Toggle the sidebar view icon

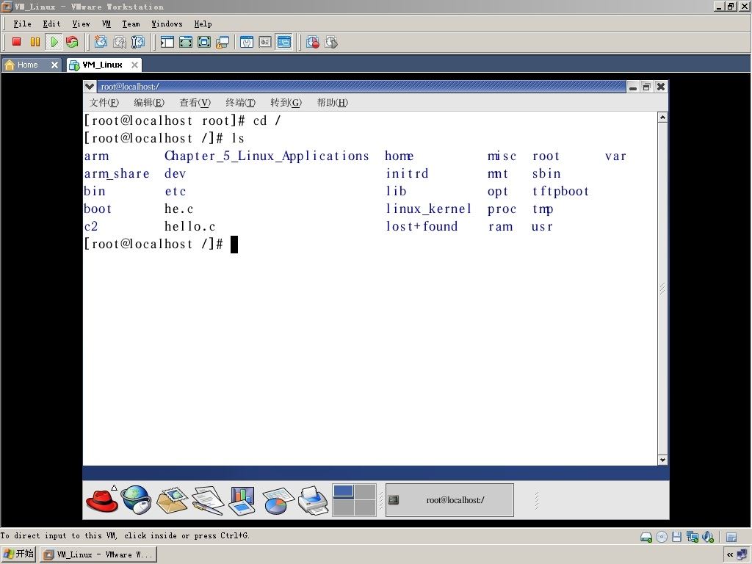167,42
